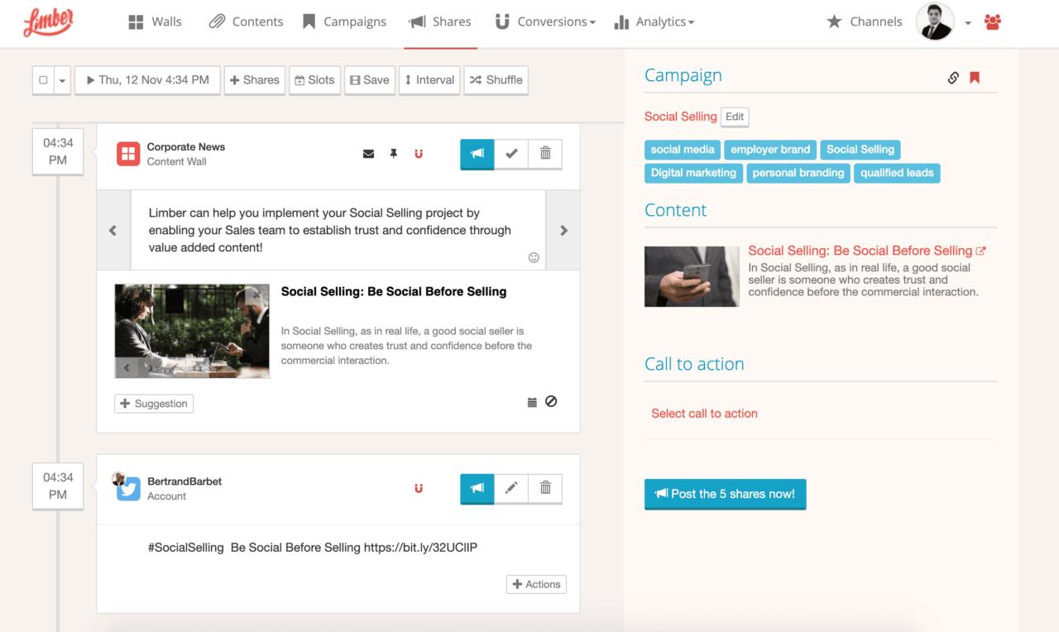Open Social Selling: Be Social Before Selling link
The image size is (1059, 632).
coord(866,251)
